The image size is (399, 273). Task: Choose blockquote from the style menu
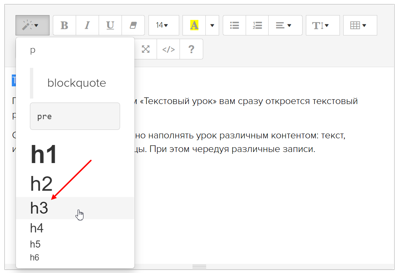click(x=76, y=83)
